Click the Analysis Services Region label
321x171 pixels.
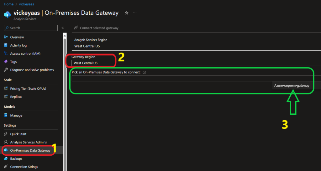(x=91, y=40)
